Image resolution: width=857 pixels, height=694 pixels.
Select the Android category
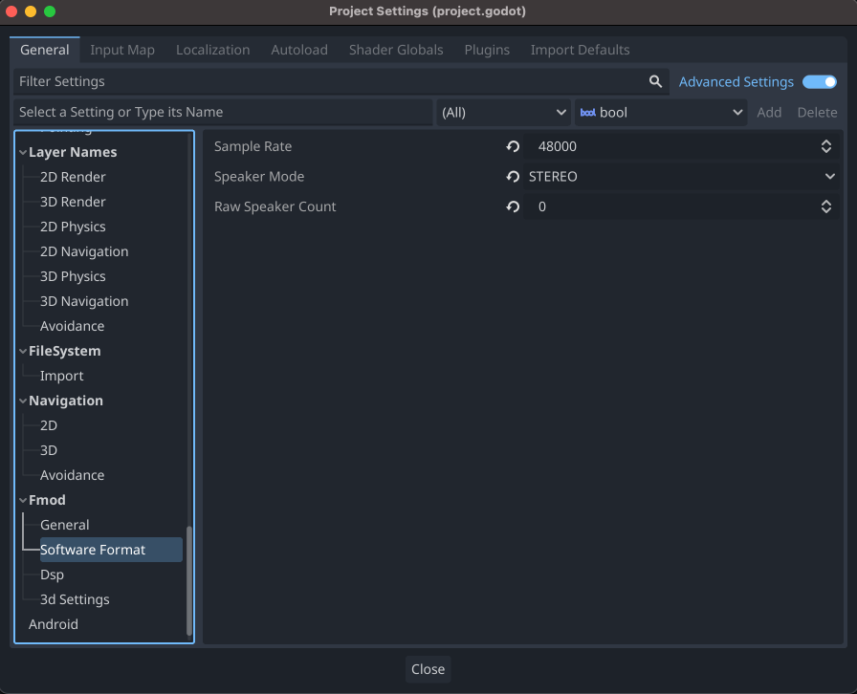pyautogui.click(x=53, y=624)
